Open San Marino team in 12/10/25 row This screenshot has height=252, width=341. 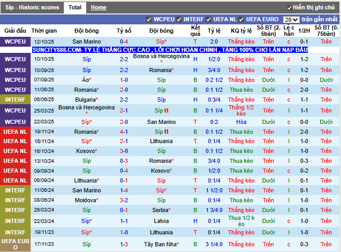click(x=87, y=41)
